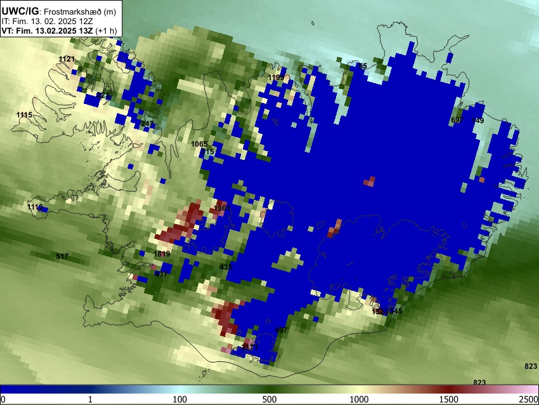Click the 1500 tick label on the color scale
The image size is (539, 405).
[449, 399]
